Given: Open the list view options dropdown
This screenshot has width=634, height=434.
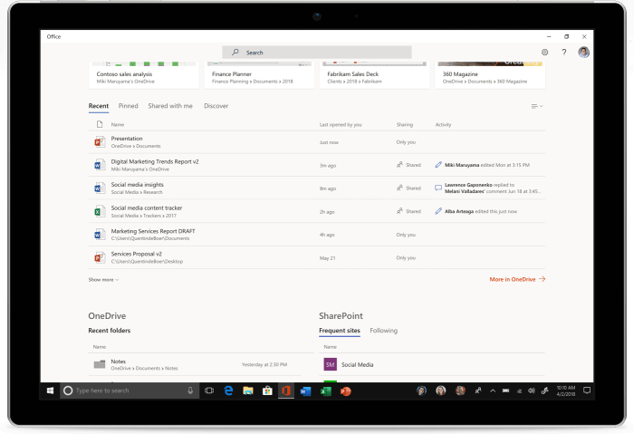Looking at the screenshot, I should click(x=537, y=106).
